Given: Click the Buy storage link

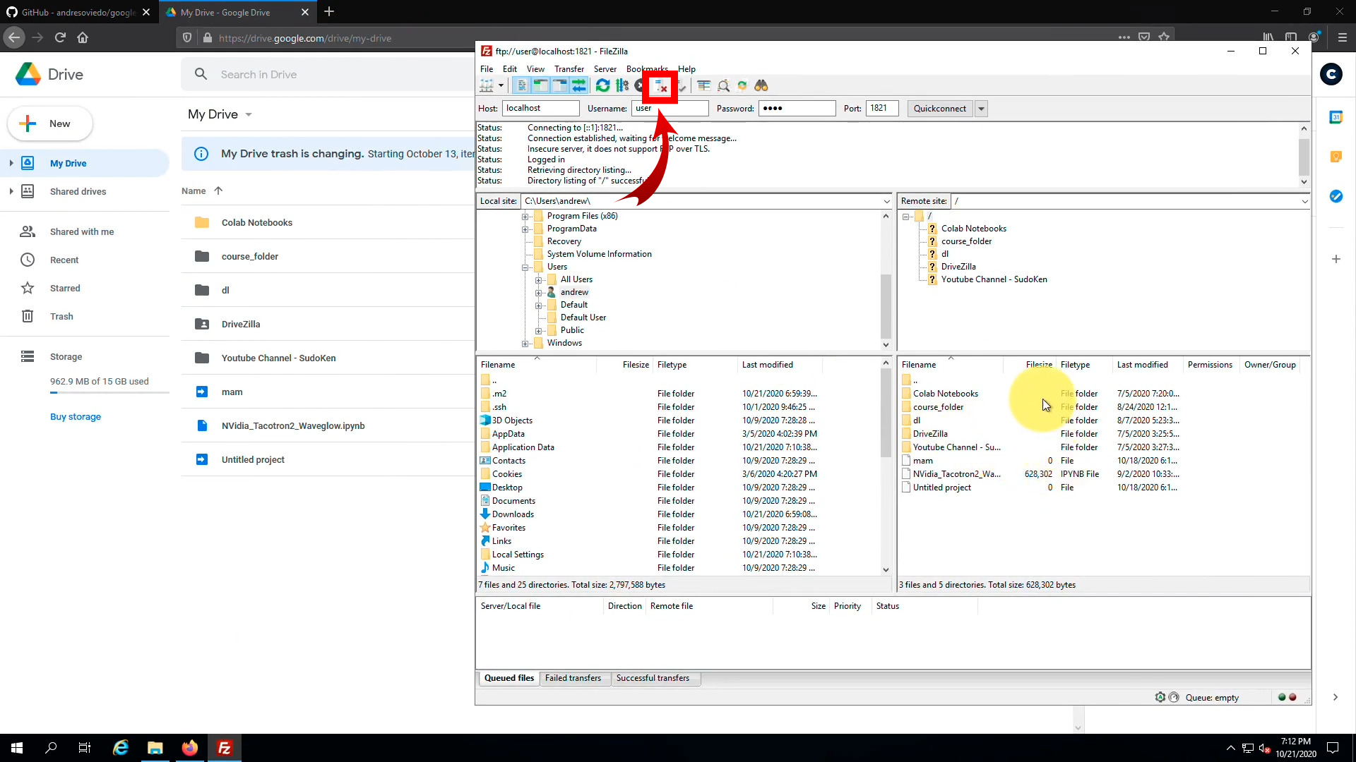Looking at the screenshot, I should coord(76,417).
